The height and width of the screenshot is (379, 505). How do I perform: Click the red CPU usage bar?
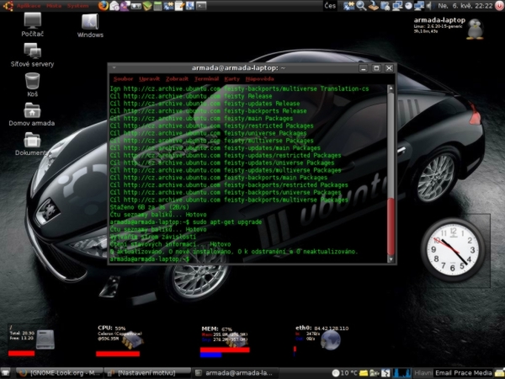click(x=118, y=354)
